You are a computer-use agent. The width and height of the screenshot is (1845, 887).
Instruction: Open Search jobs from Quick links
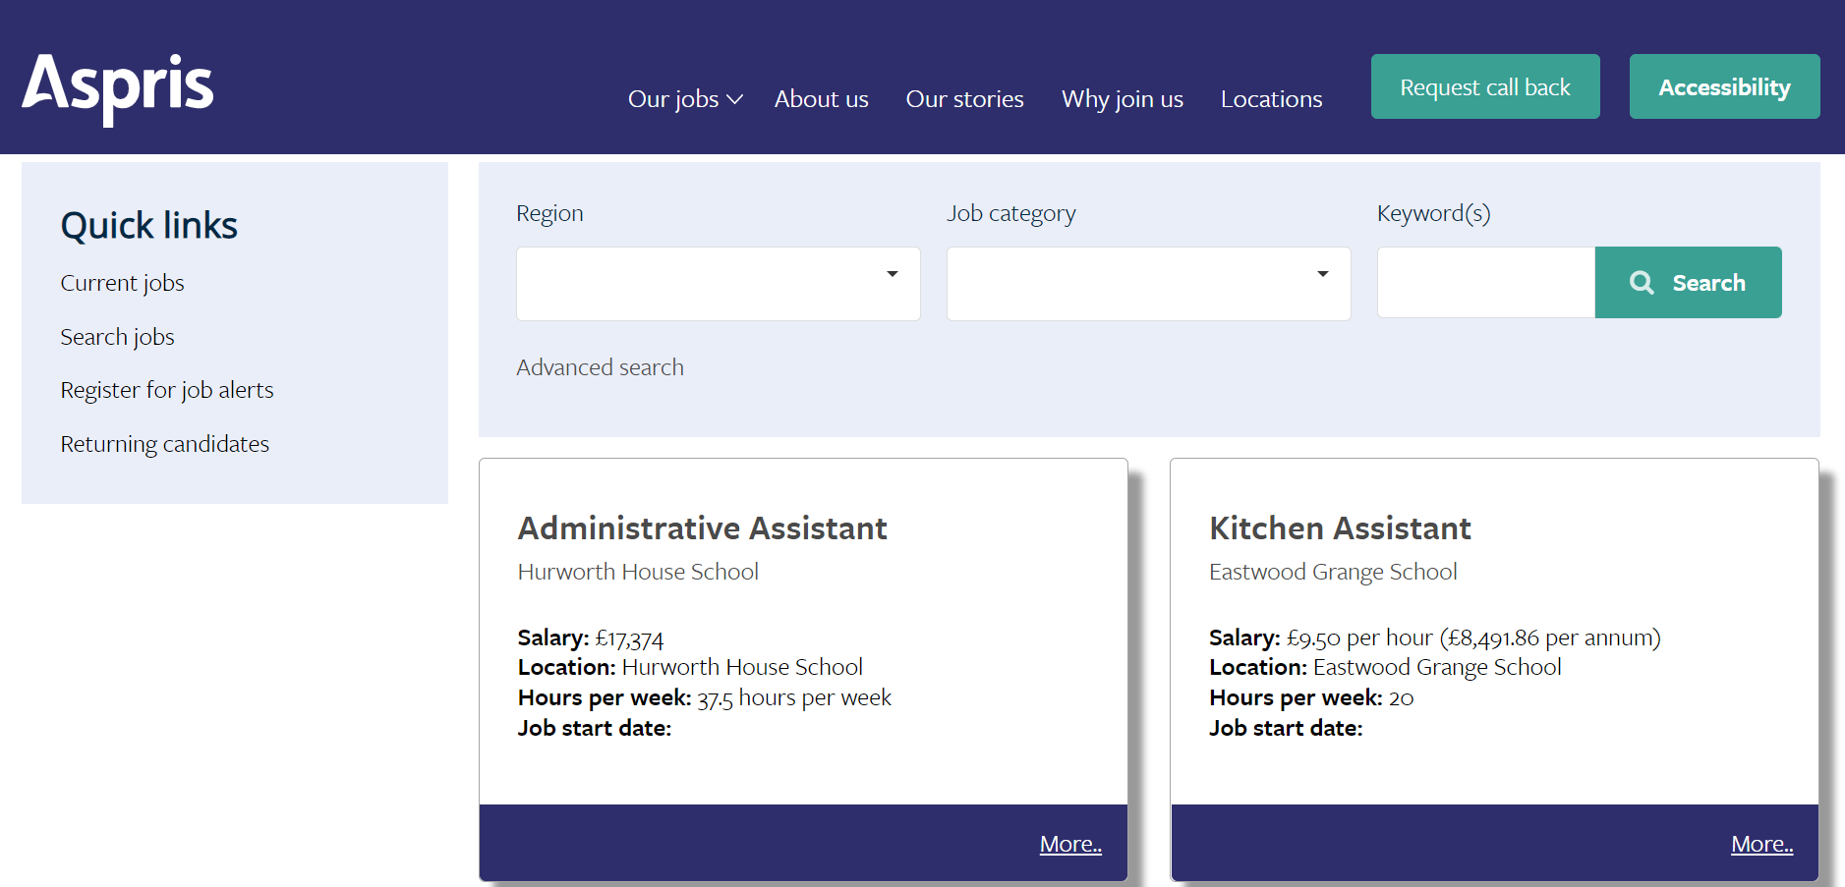tap(117, 336)
